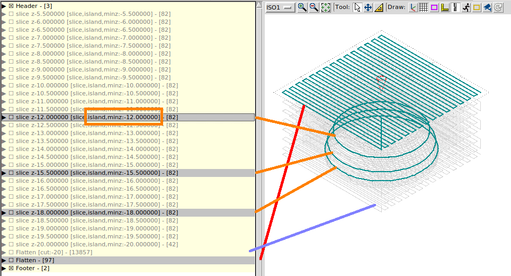The height and width of the screenshot is (276, 511).
Task: Select the slice z-19.500000 row
Action: (128, 237)
